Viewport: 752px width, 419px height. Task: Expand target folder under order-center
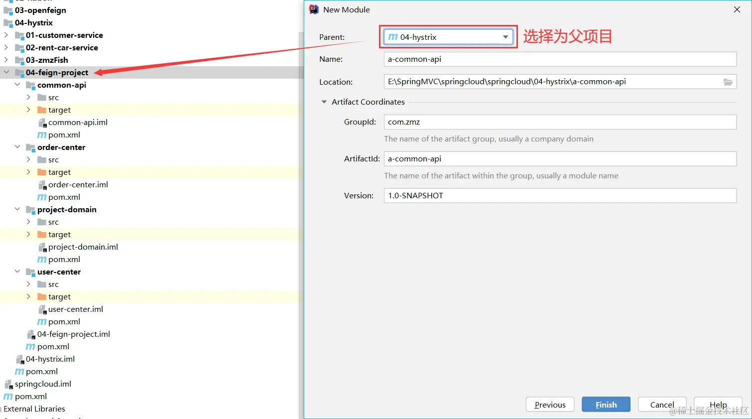click(28, 172)
